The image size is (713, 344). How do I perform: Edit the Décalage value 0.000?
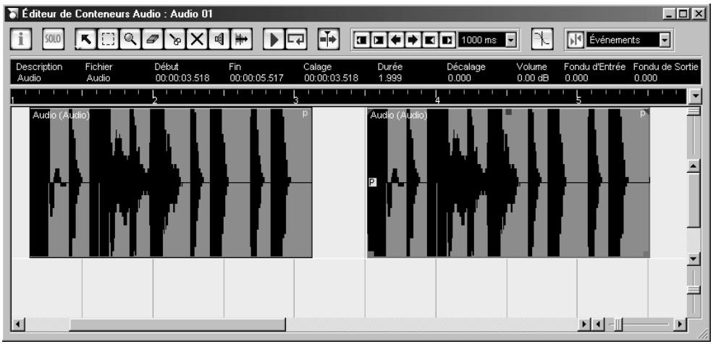(459, 78)
